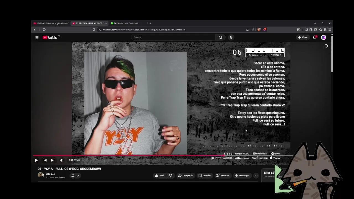Viewport: 354px width, 199px height.
Task: Open the screenshot/search tabs toolbar icon
Action: 299,30
